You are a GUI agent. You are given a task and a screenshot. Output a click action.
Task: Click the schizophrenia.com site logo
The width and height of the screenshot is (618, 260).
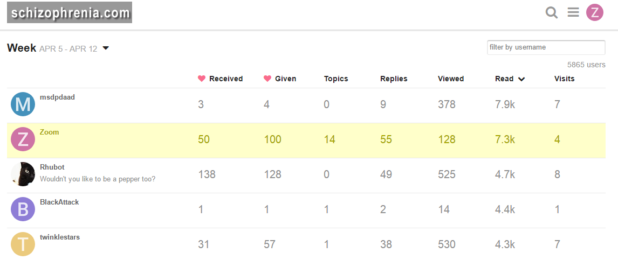coord(70,12)
